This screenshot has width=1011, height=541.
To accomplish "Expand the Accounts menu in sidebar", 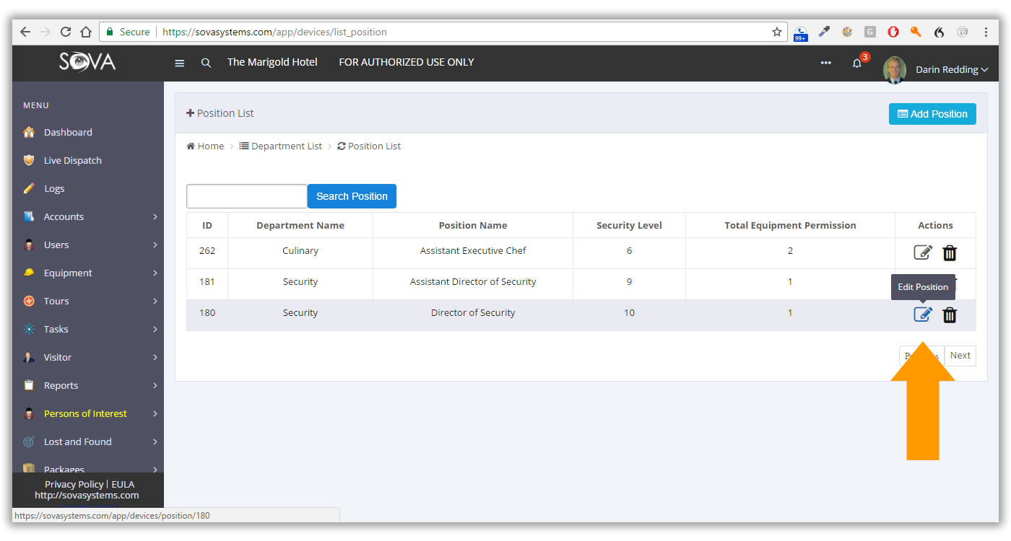I will 88,216.
